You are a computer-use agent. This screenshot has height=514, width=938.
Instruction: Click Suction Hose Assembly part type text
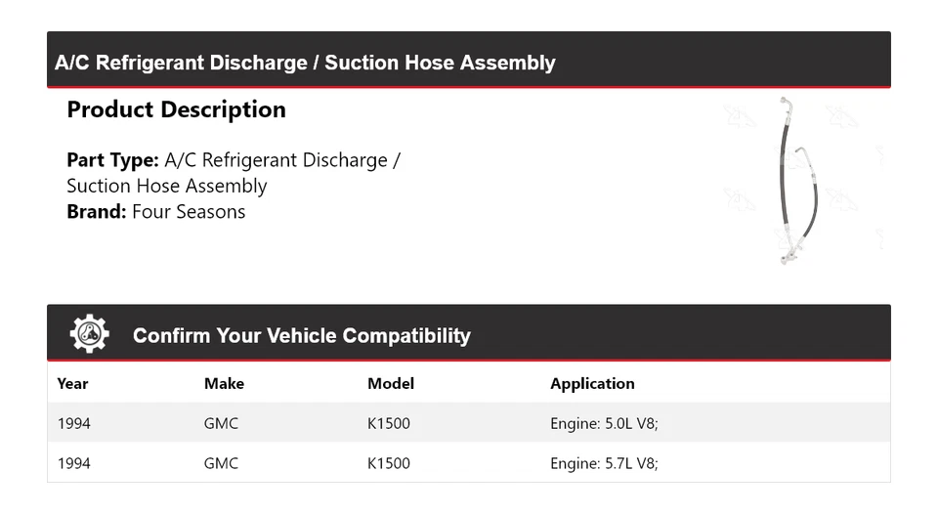coord(166,186)
